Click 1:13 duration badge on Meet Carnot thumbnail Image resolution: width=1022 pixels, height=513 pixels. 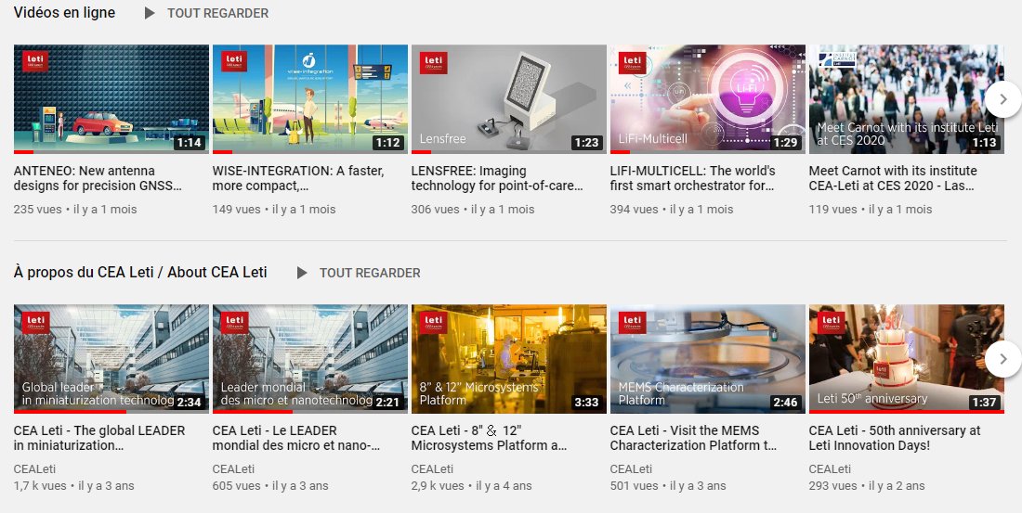click(984, 143)
